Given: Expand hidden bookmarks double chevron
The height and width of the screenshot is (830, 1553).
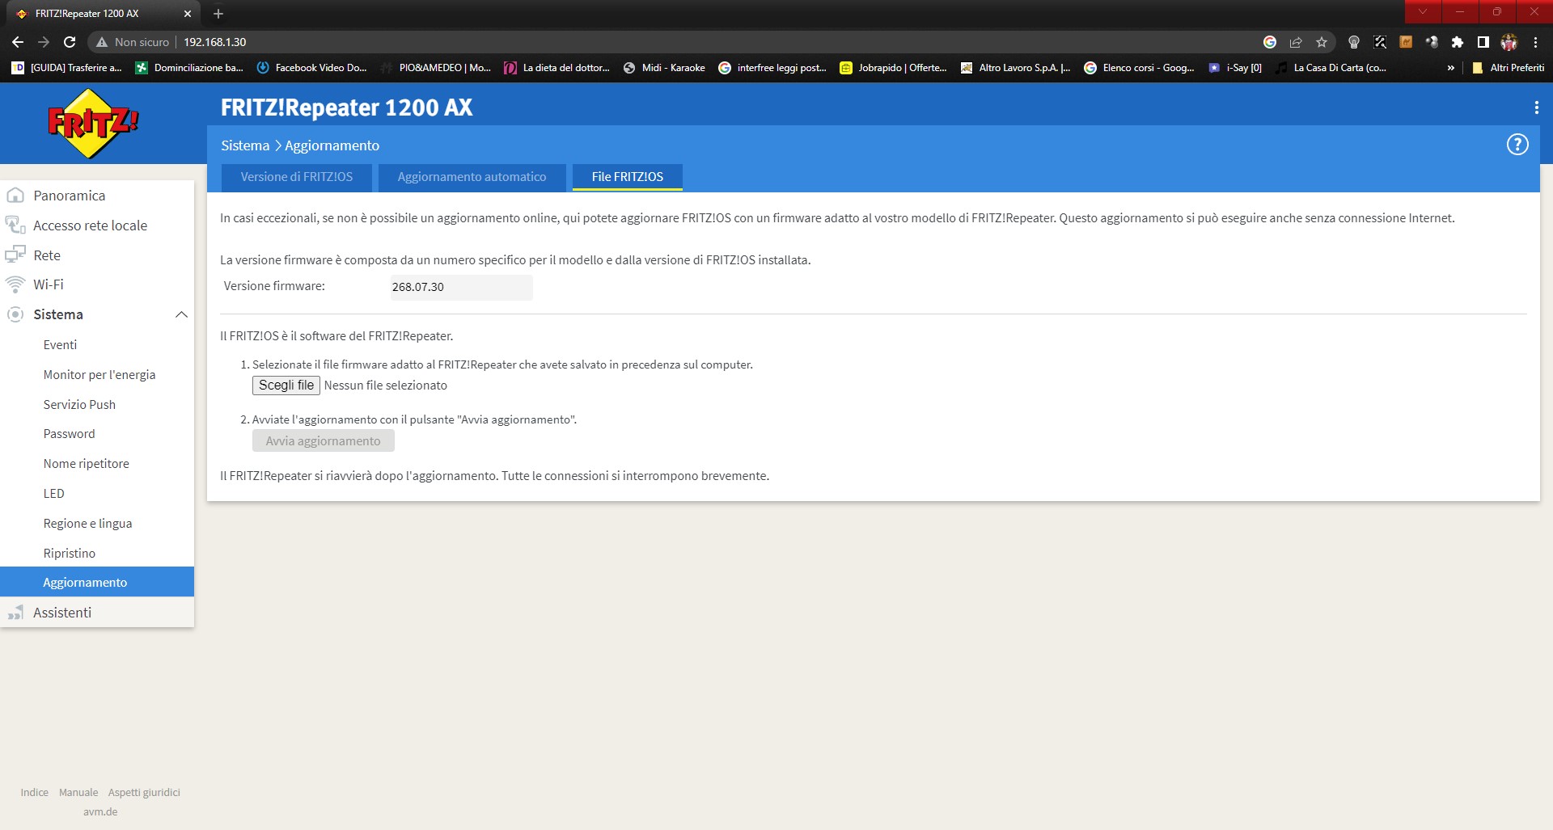Looking at the screenshot, I should point(1451,68).
